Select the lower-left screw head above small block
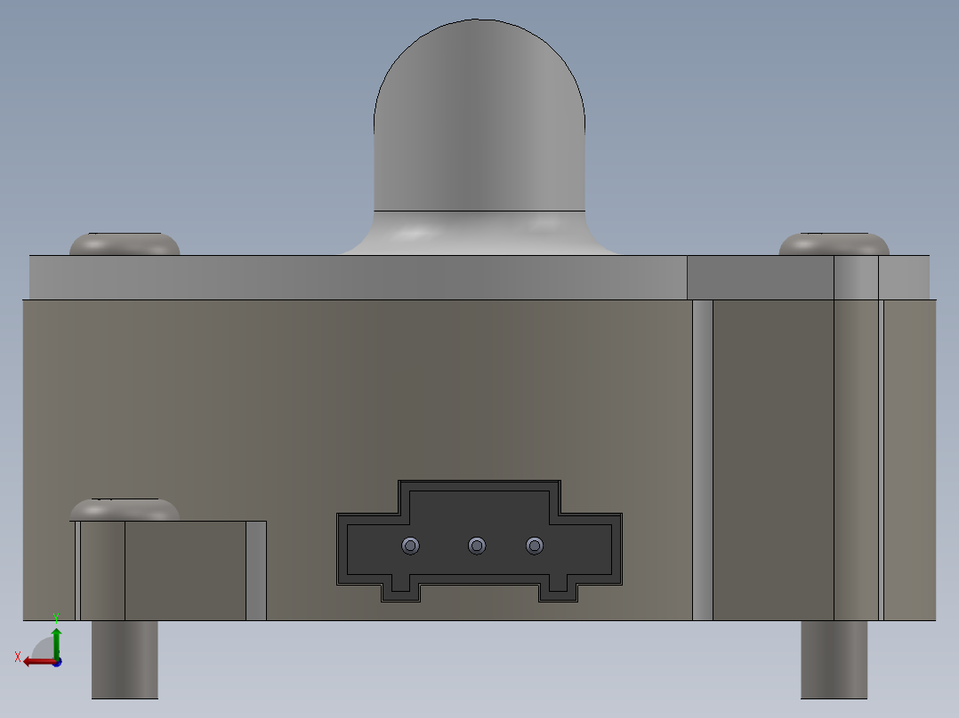This screenshot has width=959, height=718. pos(125,510)
